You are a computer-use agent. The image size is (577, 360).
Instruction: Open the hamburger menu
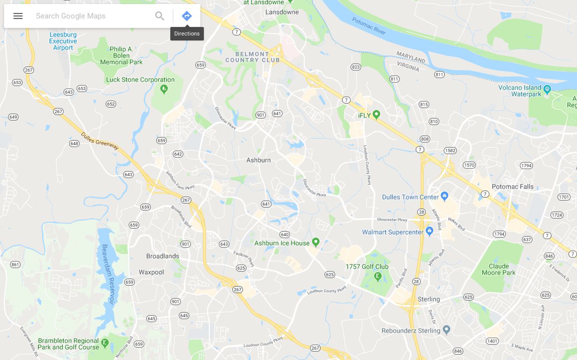click(x=18, y=16)
